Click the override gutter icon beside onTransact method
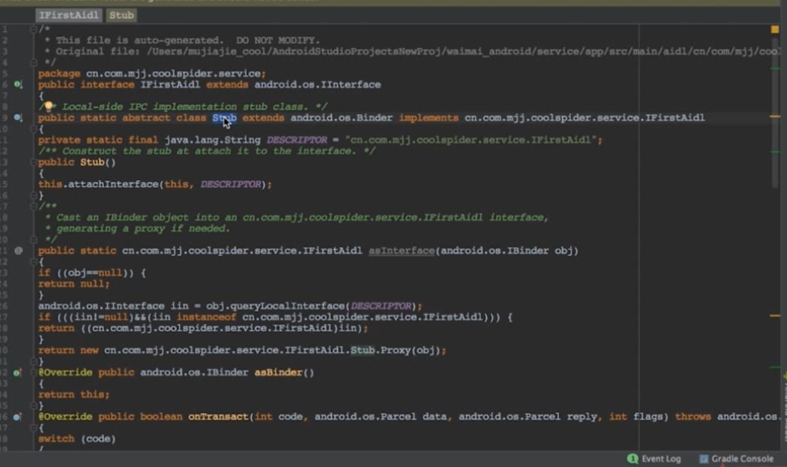This screenshot has width=787, height=467. [x=18, y=417]
